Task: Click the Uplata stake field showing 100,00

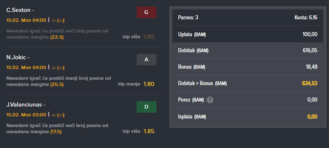Action: pyautogui.click(x=248, y=35)
